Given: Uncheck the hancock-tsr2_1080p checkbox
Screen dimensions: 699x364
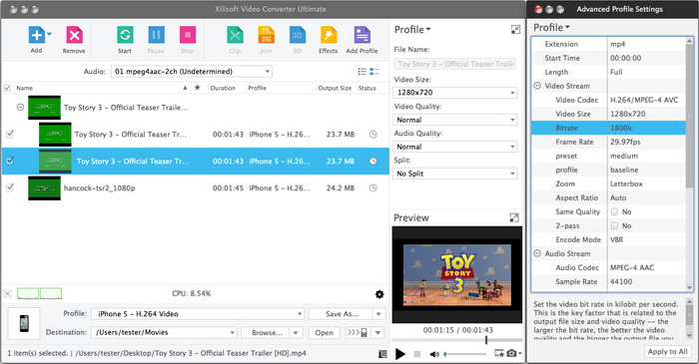Looking at the screenshot, I should (x=10, y=187).
